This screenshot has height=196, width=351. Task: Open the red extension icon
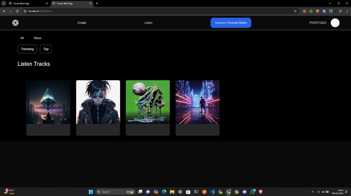coord(317,11)
